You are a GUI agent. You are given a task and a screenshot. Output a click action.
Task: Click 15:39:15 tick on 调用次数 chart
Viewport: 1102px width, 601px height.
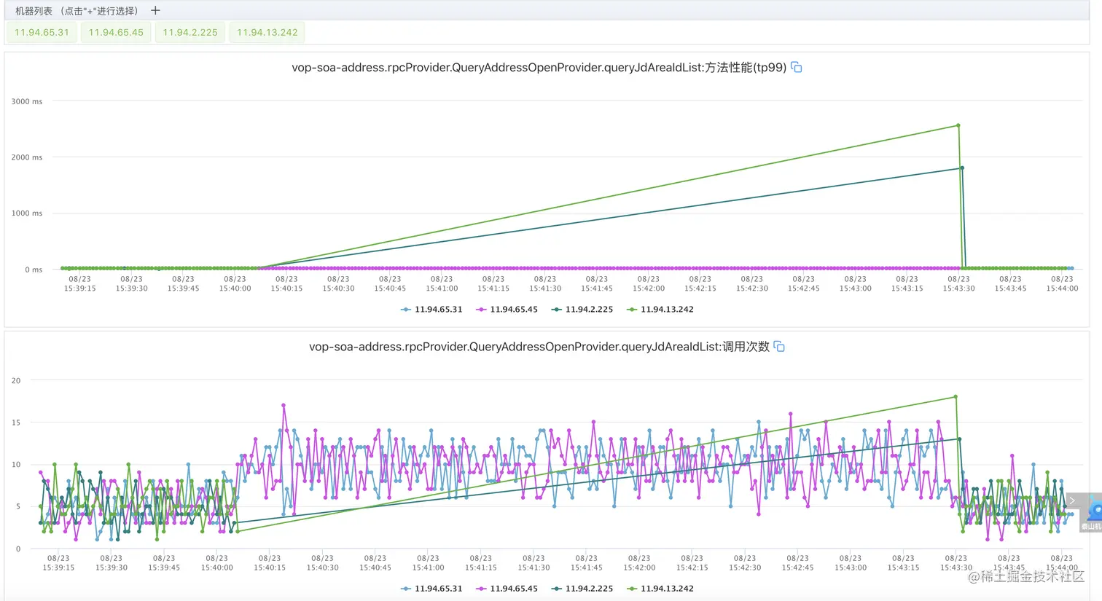click(x=58, y=563)
